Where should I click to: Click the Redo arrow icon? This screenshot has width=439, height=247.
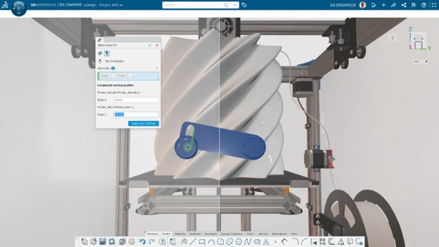click(x=151, y=242)
